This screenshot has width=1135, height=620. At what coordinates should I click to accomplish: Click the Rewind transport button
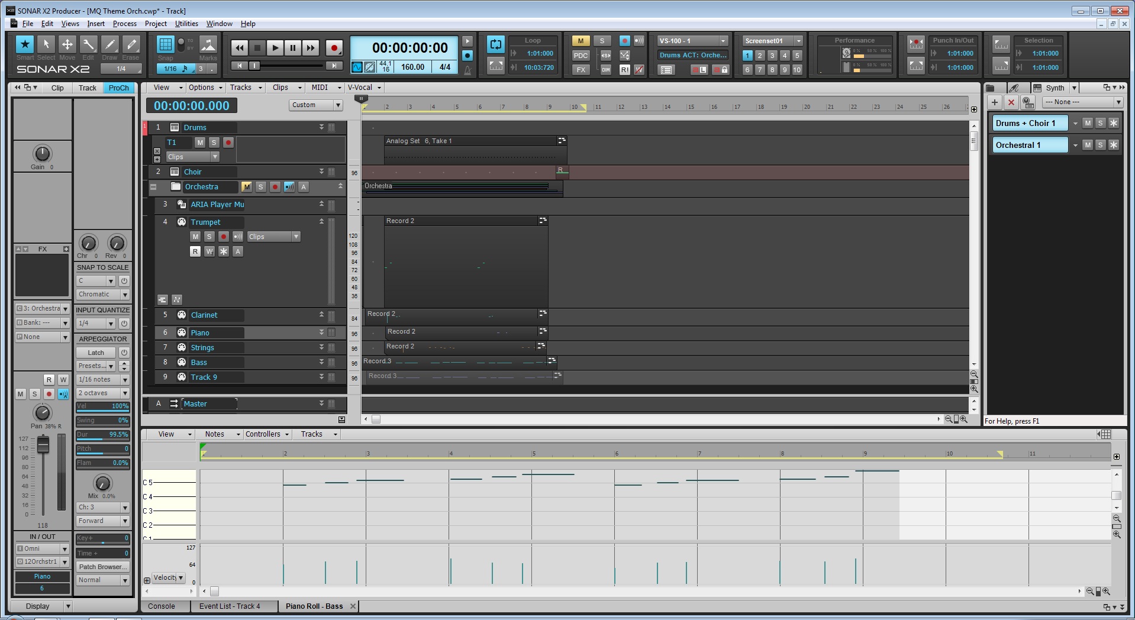[x=239, y=48]
